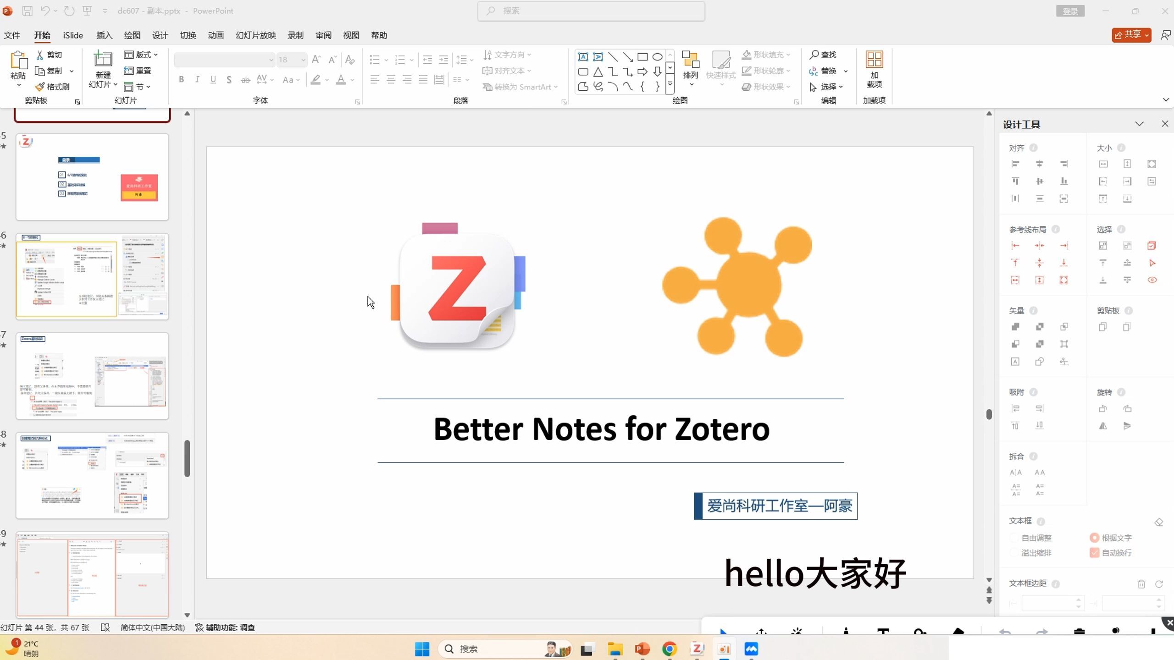Click the Paste (粘贴) icon
The height and width of the screenshot is (660, 1174).
(x=18, y=61)
